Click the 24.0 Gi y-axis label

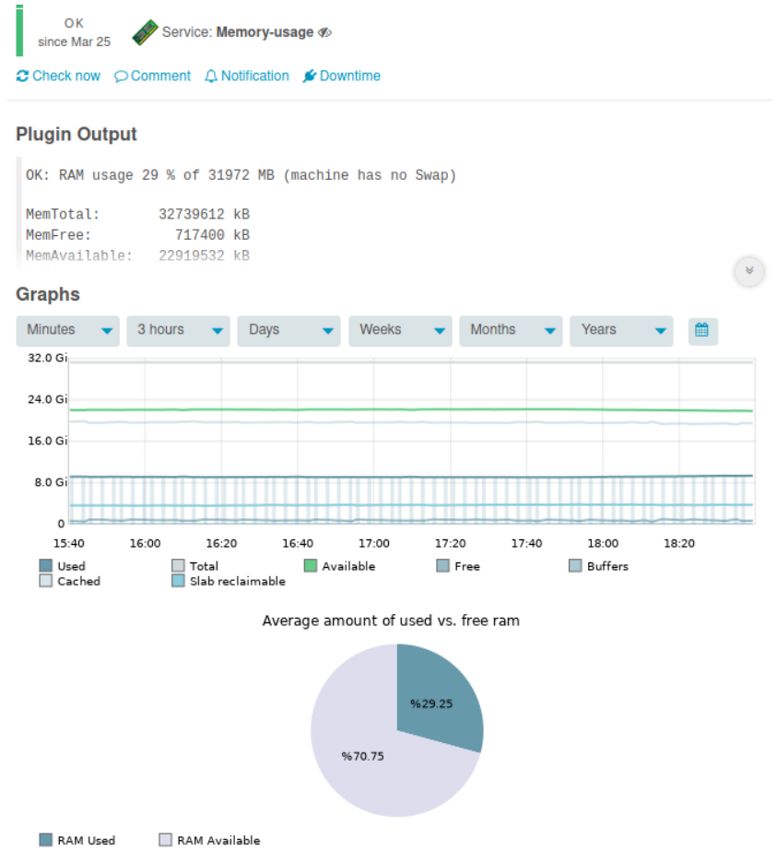47,399
